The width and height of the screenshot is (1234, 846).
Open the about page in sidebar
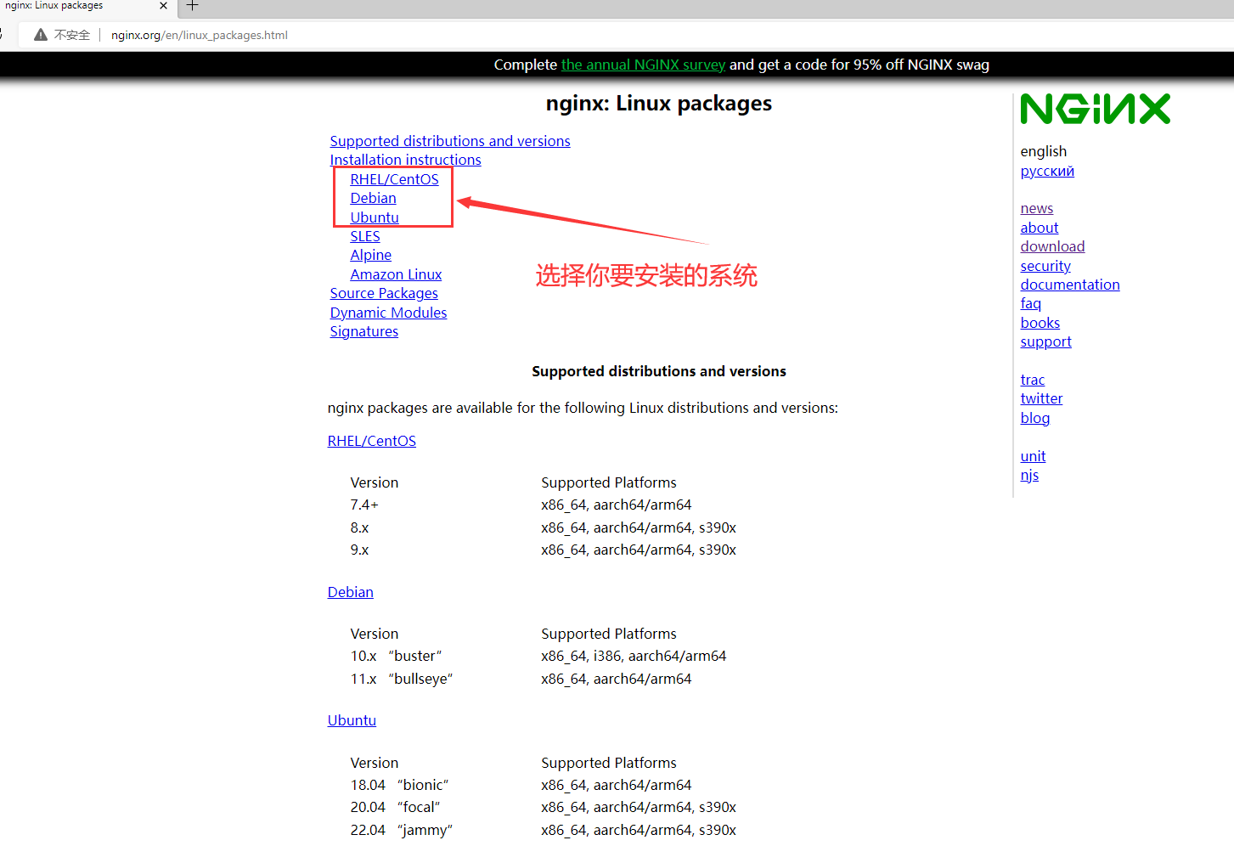pyautogui.click(x=1039, y=228)
